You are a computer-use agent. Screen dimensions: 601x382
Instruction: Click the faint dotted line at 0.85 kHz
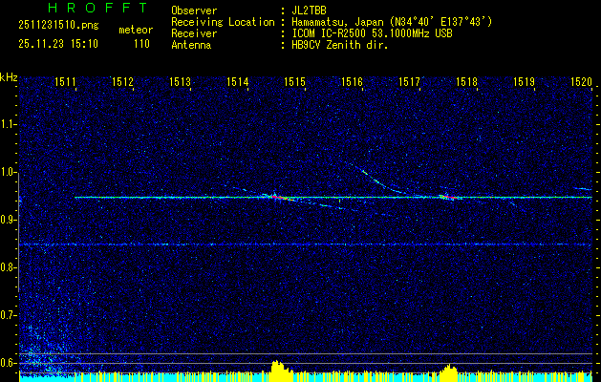306,244
